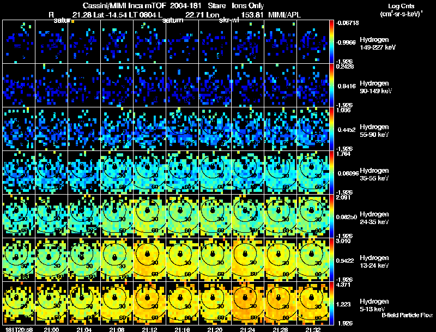
Task: Click the 21:08 time label
Action: click(117, 330)
